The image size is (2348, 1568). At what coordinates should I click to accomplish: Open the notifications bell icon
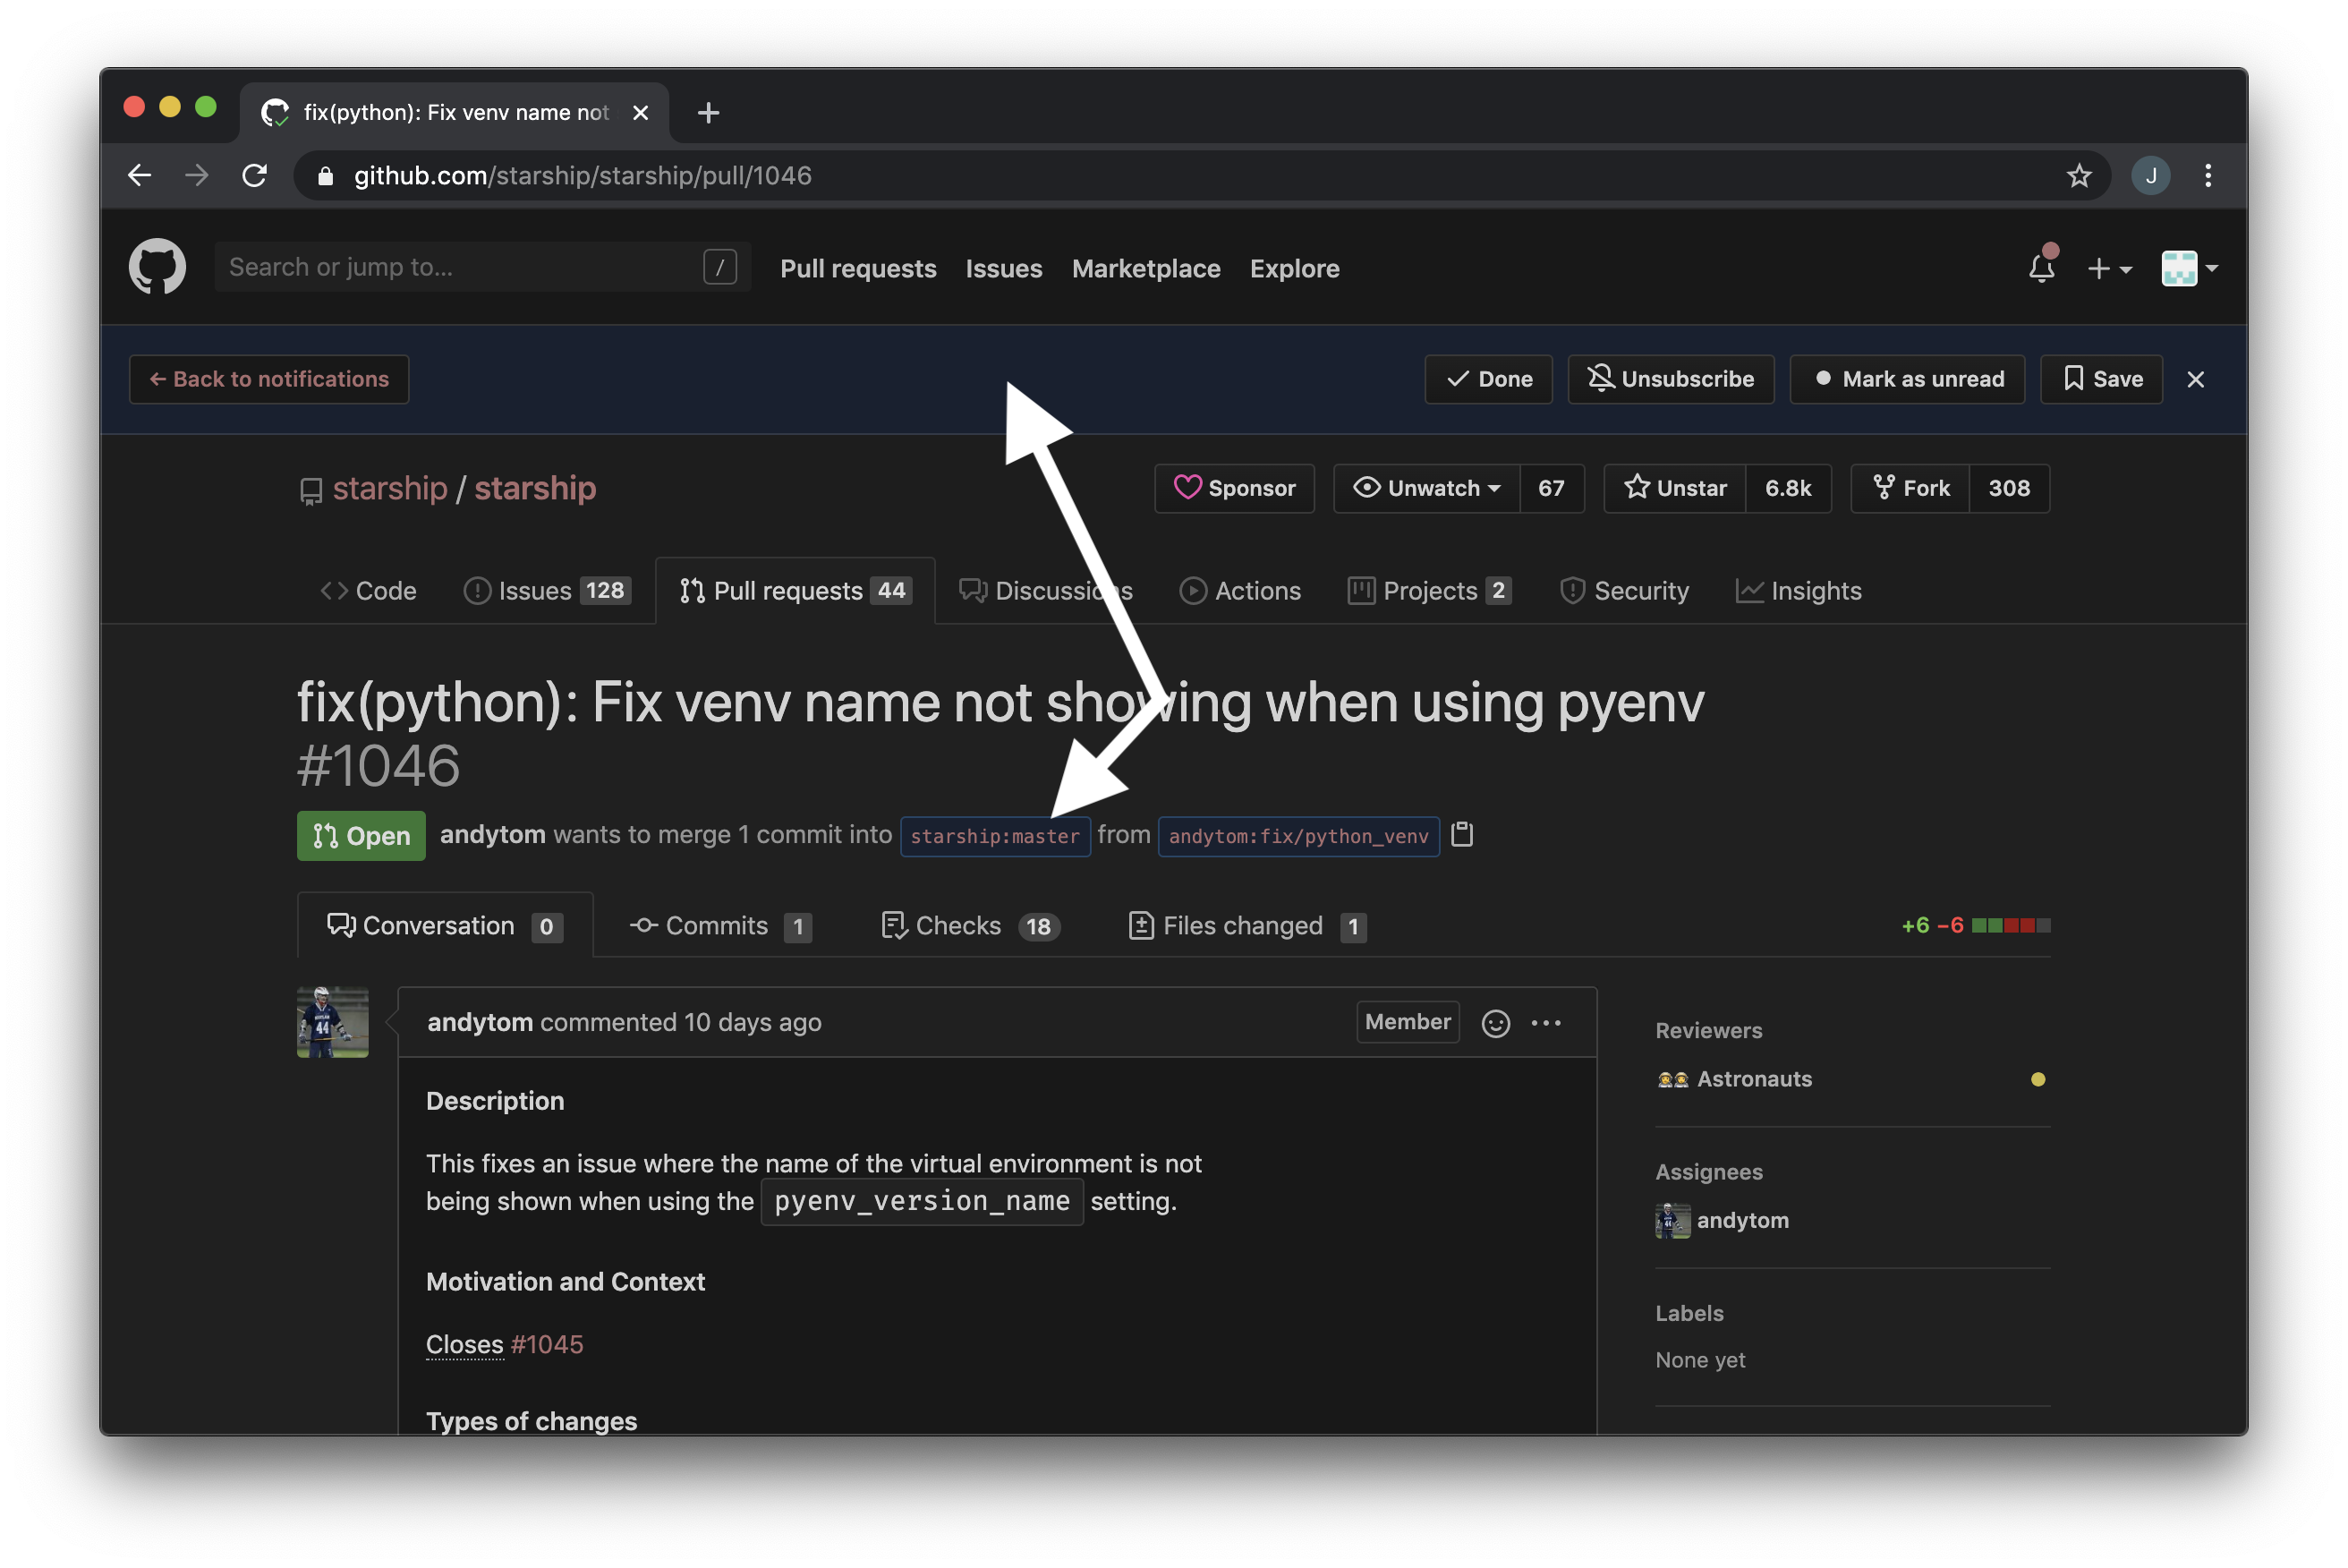click(x=2041, y=268)
